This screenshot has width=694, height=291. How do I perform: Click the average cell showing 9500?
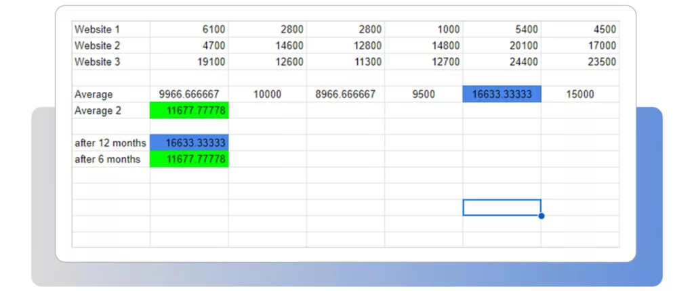[424, 94]
